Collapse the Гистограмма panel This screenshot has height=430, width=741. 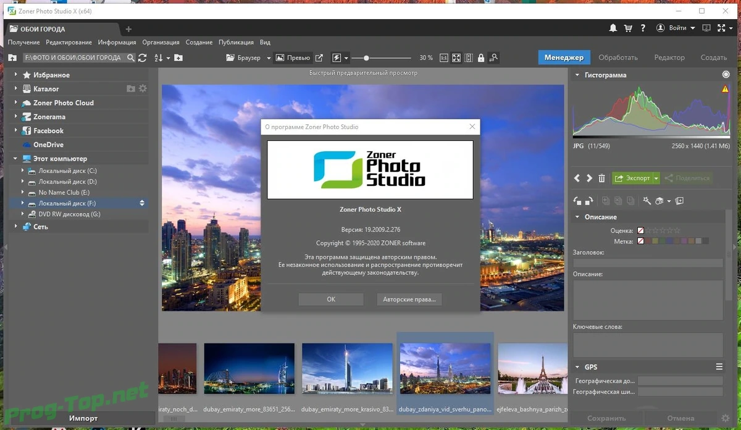tap(577, 75)
